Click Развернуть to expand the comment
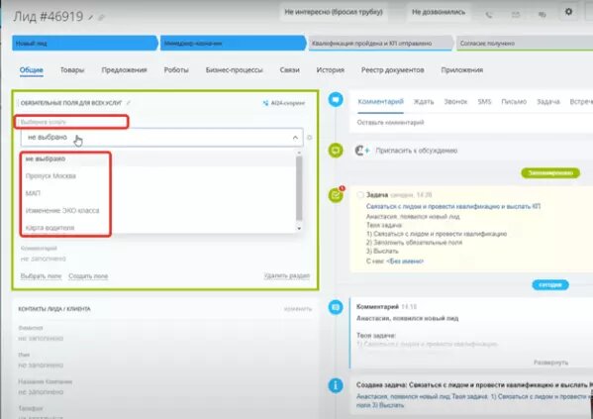This screenshot has height=419, width=593. point(551,363)
